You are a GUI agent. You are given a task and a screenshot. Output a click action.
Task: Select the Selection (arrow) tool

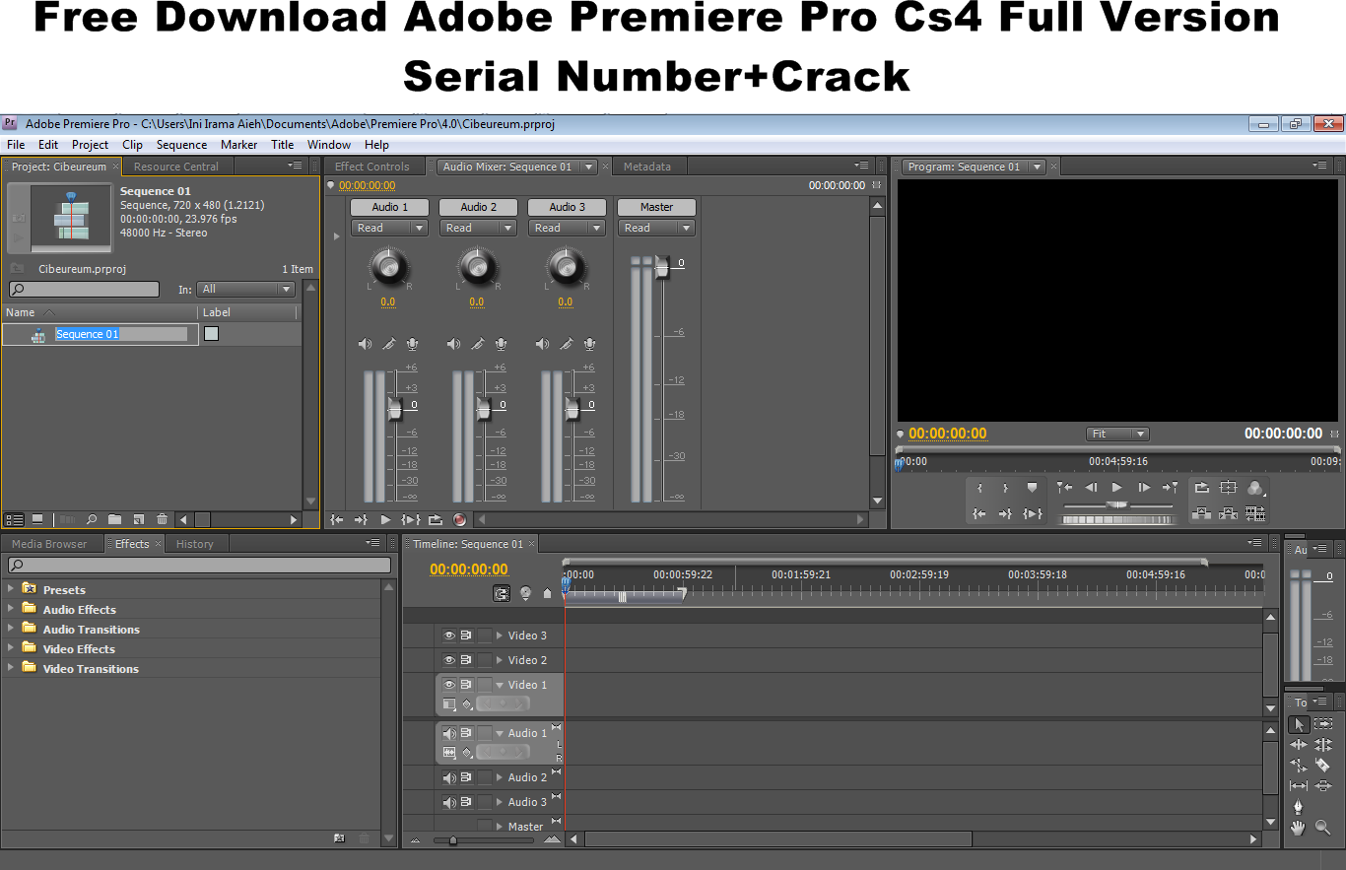tap(1299, 724)
